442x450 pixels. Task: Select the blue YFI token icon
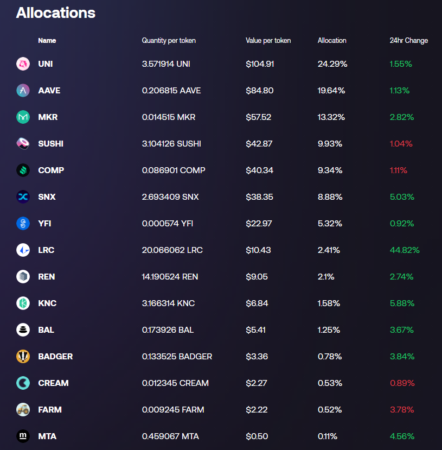tap(23, 223)
